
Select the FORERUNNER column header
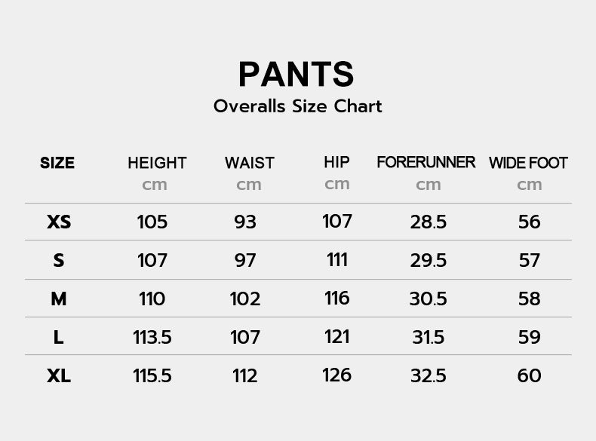(x=426, y=162)
